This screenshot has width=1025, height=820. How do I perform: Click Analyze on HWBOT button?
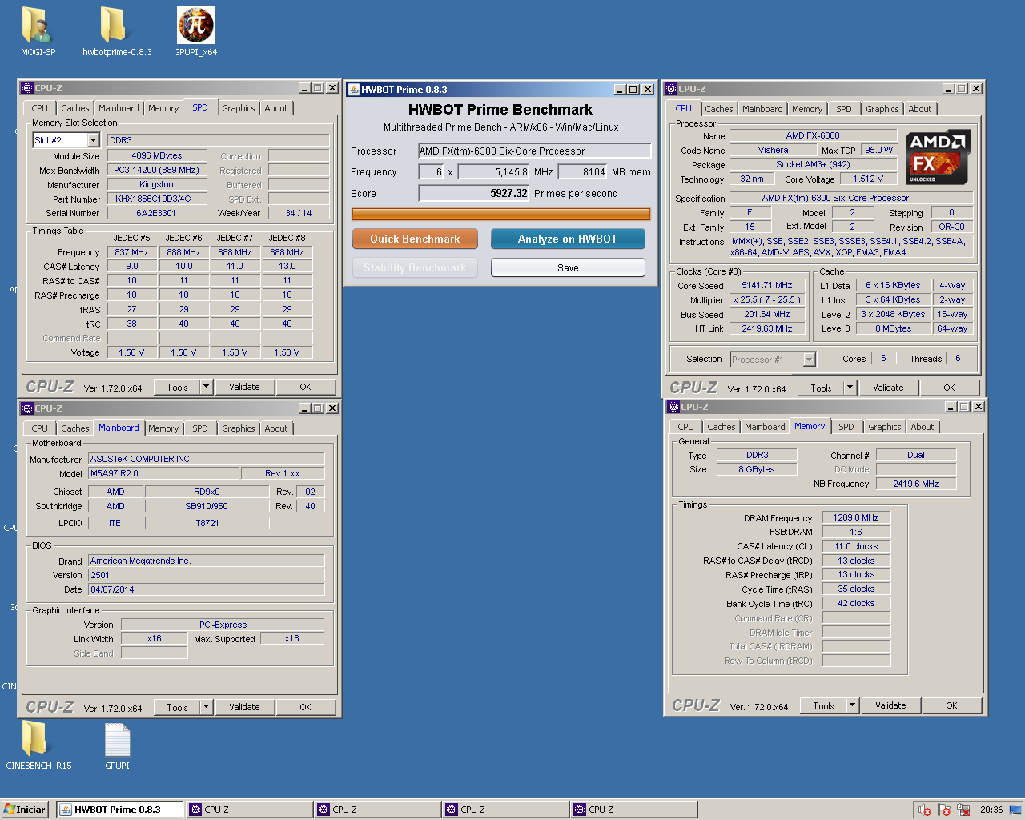pyautogui.click(x=568, y=239)
